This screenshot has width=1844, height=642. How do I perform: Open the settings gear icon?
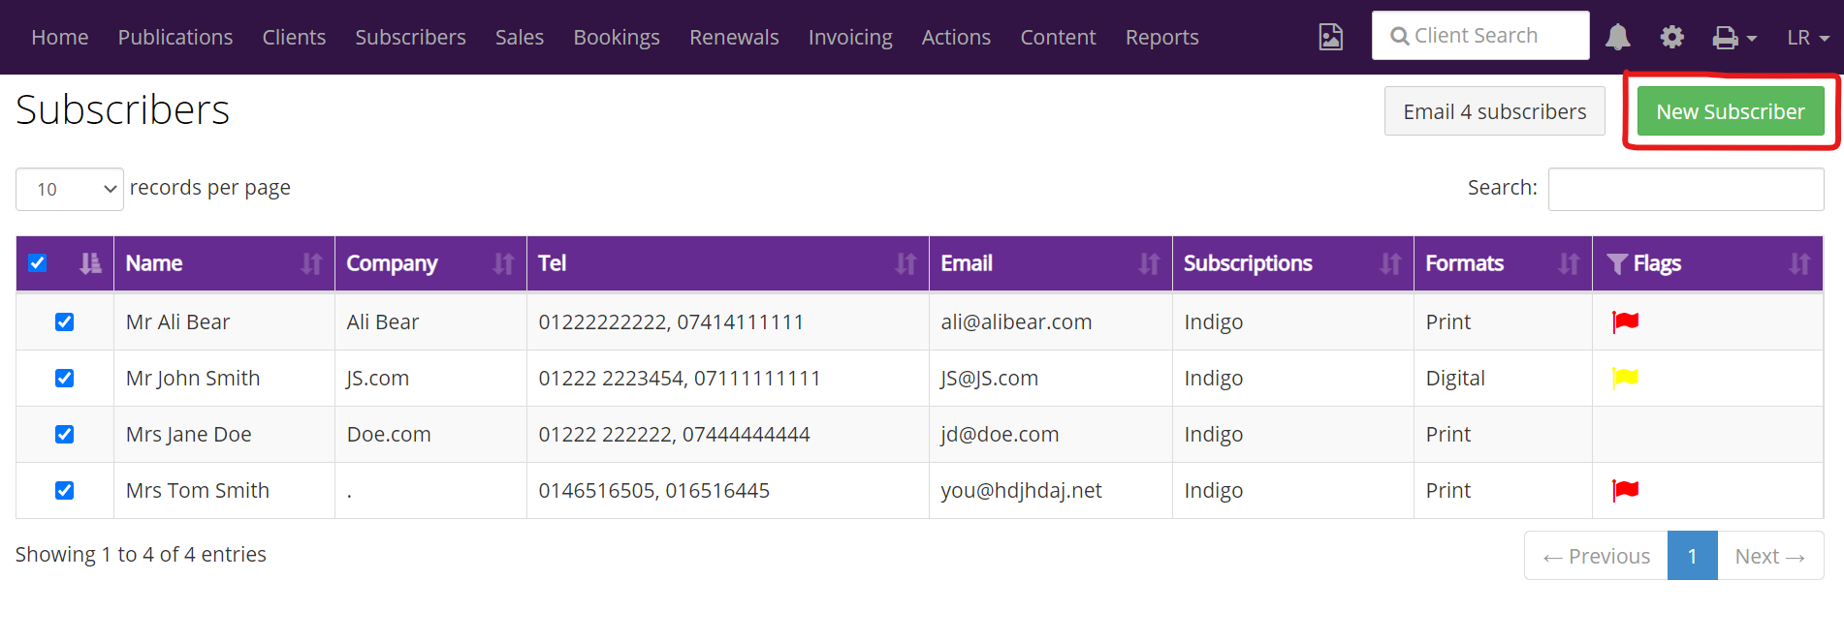click(x=1671, y=37)
